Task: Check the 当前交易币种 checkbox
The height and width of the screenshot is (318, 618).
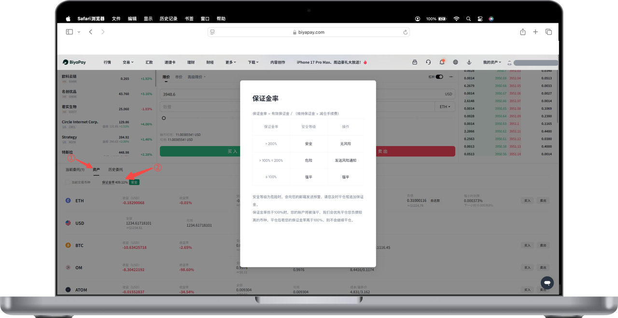Action: (x=68, y=182)
